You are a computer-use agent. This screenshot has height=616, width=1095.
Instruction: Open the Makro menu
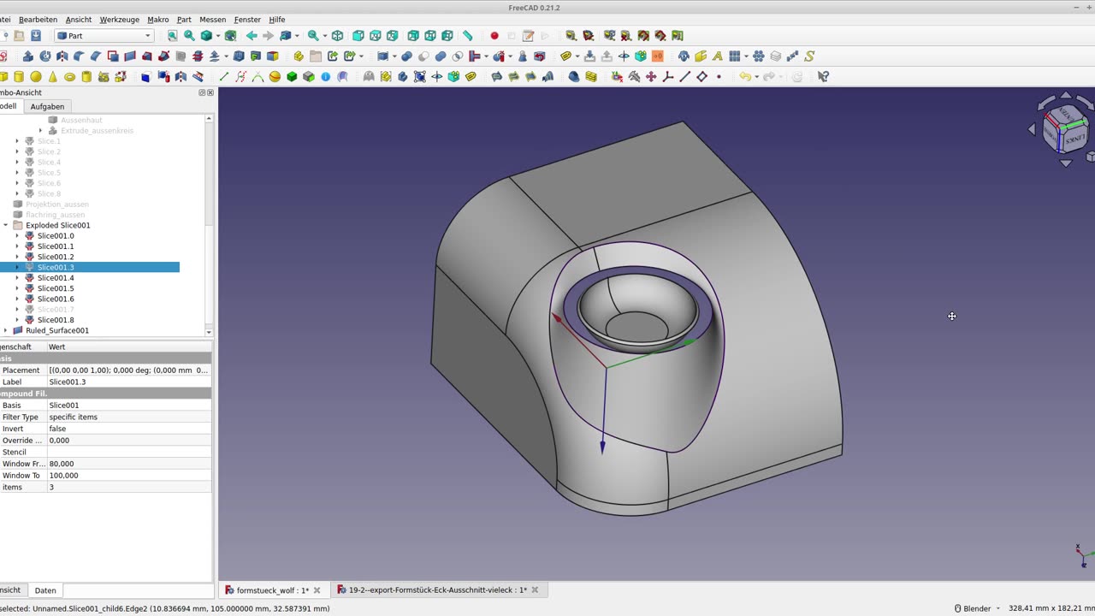158,19
